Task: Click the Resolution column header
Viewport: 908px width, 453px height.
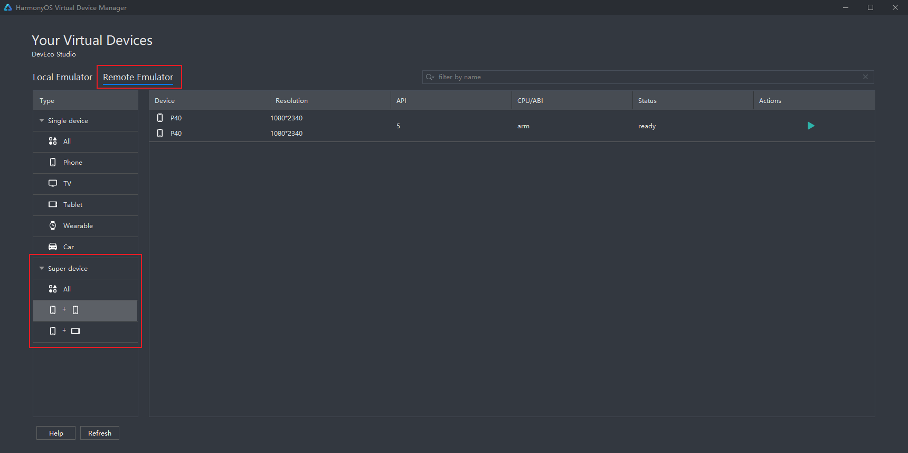Action: pos(291,101)
